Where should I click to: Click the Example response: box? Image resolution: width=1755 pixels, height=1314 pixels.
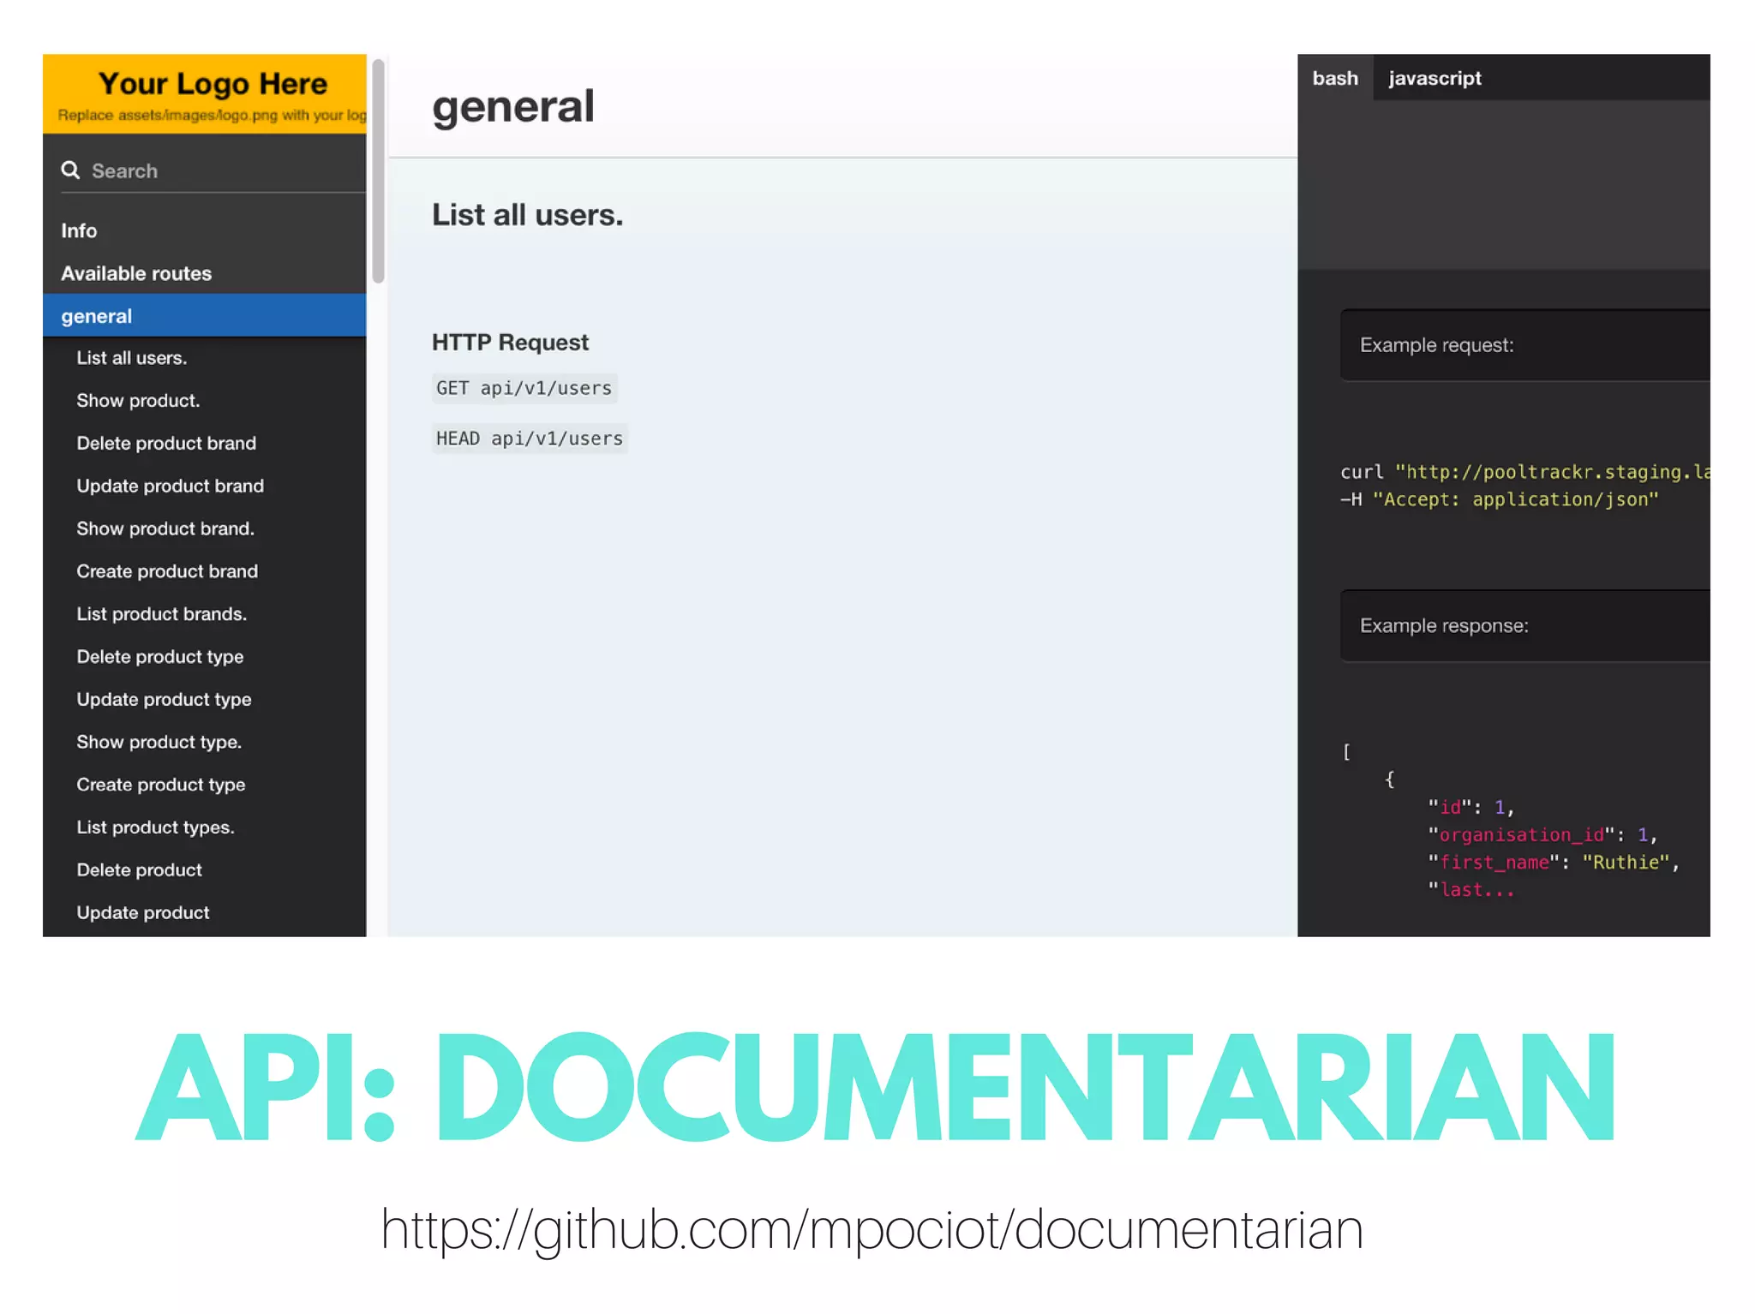pyautogui.click(x=1525, y=626)
